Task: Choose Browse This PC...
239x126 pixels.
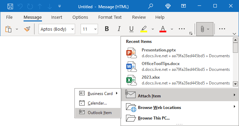Action: click(x=180, y=118)
